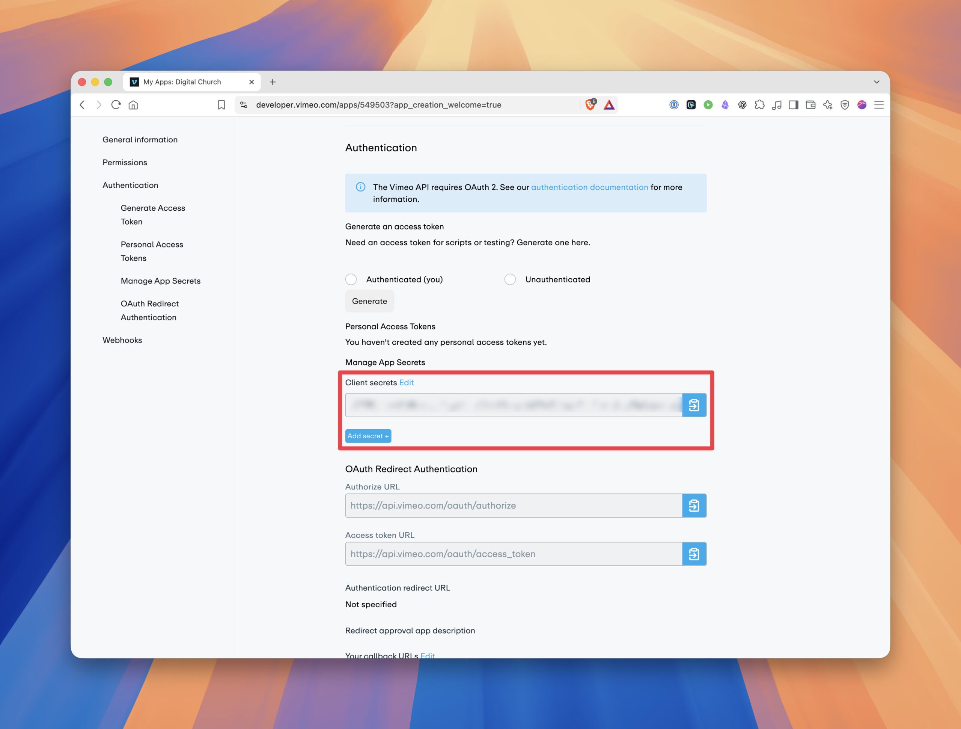Open the browser hamburger menu
961x729 pixels.
click(879, 105)
